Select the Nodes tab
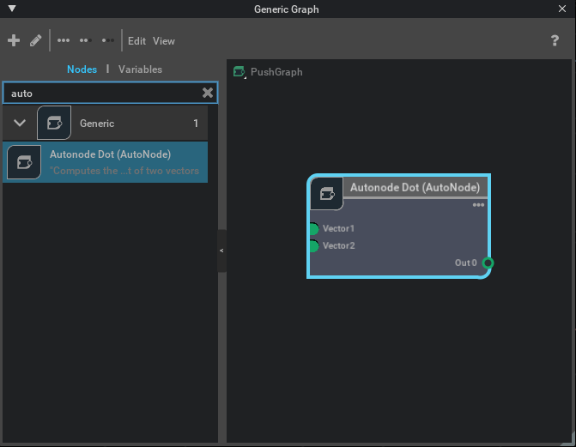Image resolution: width=576 pixels, height=447 pixels. tap(82, 69)
